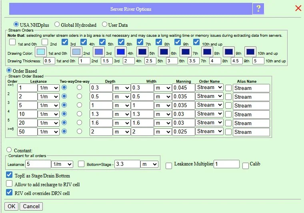Image resolution: width=304 pixels, height=213 pixels.
Task: Open width unit dropdown for order <=1
Action: coord(163,88)
